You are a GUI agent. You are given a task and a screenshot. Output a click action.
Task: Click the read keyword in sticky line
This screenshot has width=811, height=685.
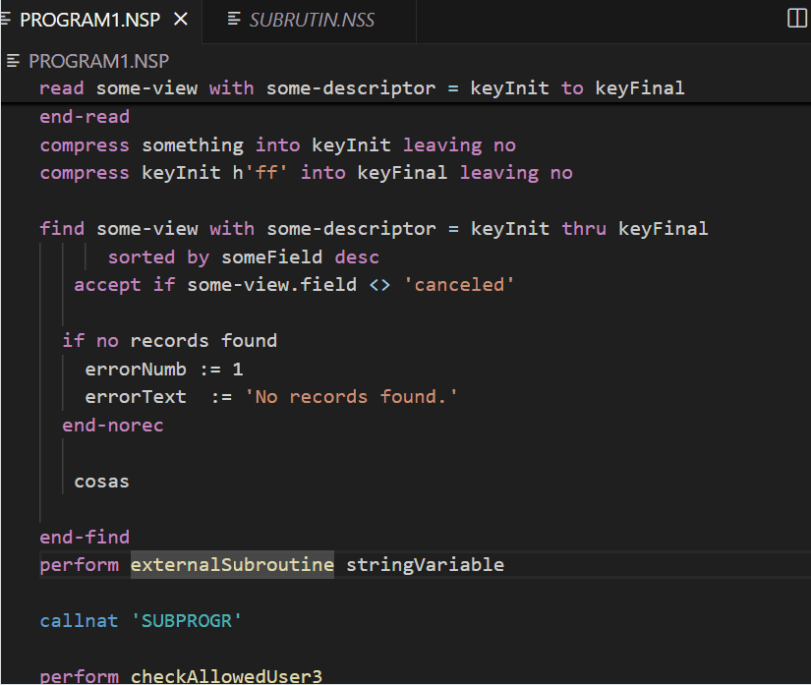coord(62,88)
